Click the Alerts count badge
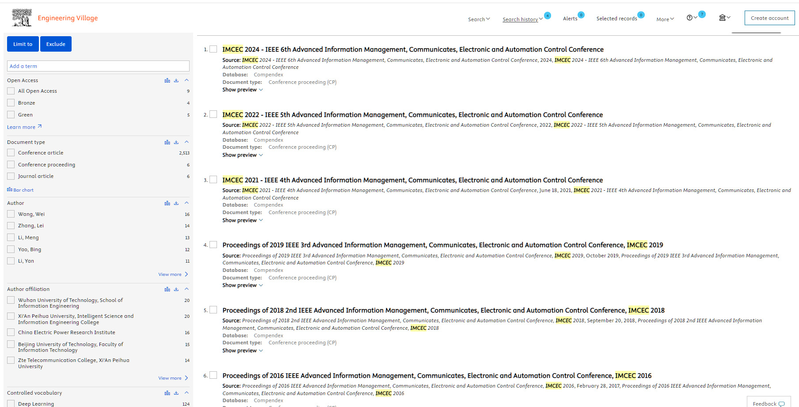This screenshot has width=799, height=407. pyautogui.click(x=581, y=15)
